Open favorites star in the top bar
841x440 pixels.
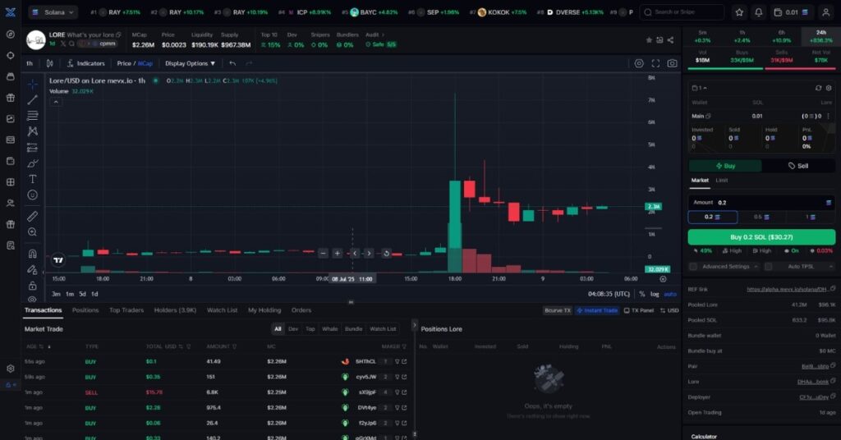pos(739,11)
